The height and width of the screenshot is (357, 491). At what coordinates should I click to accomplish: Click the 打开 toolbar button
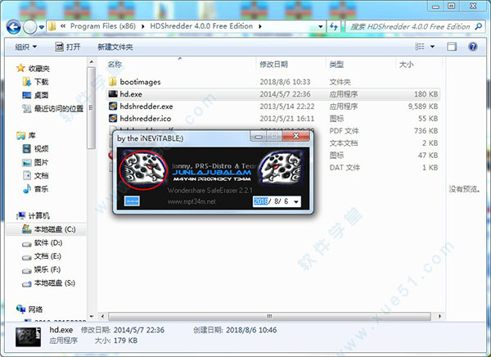pyautogui.click(x=68, y=47)
